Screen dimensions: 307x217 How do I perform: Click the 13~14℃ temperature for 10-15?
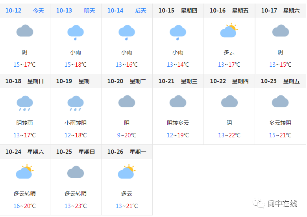[178, 65]
